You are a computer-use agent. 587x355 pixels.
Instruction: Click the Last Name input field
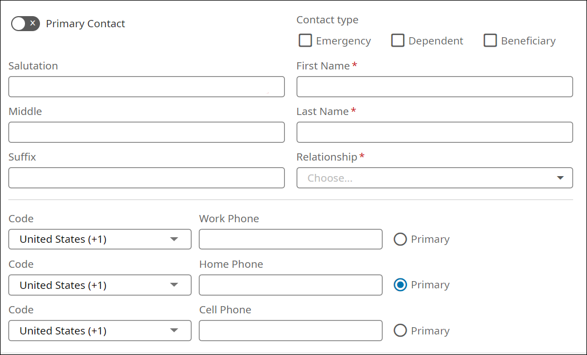tap(434, 132)
